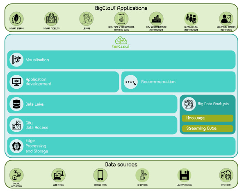This screenshot has height=191, width=244.
Task: Click the Application development label
Action: point(38,82)
